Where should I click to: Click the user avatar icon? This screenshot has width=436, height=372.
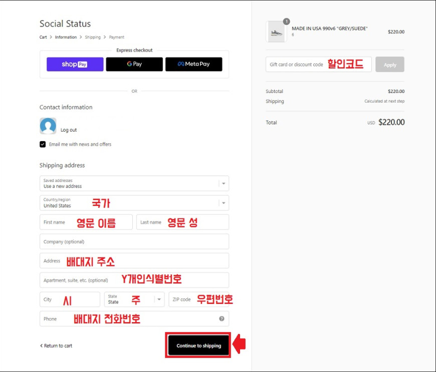click(x=48, y=125)
